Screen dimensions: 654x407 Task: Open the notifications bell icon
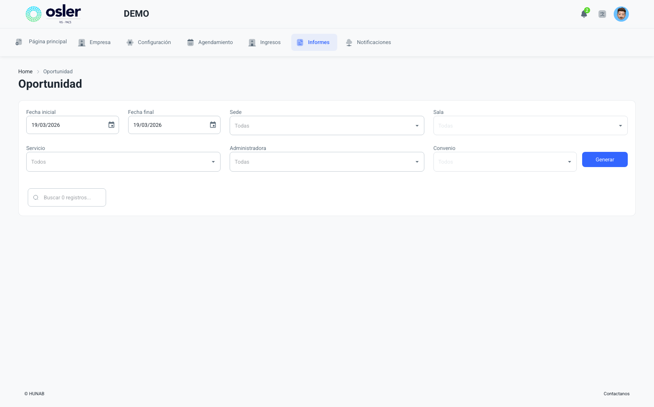(x=584, y=14)
